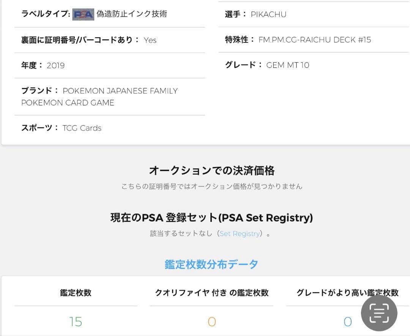Click the PIKACHU player value

tap(268, 14)
